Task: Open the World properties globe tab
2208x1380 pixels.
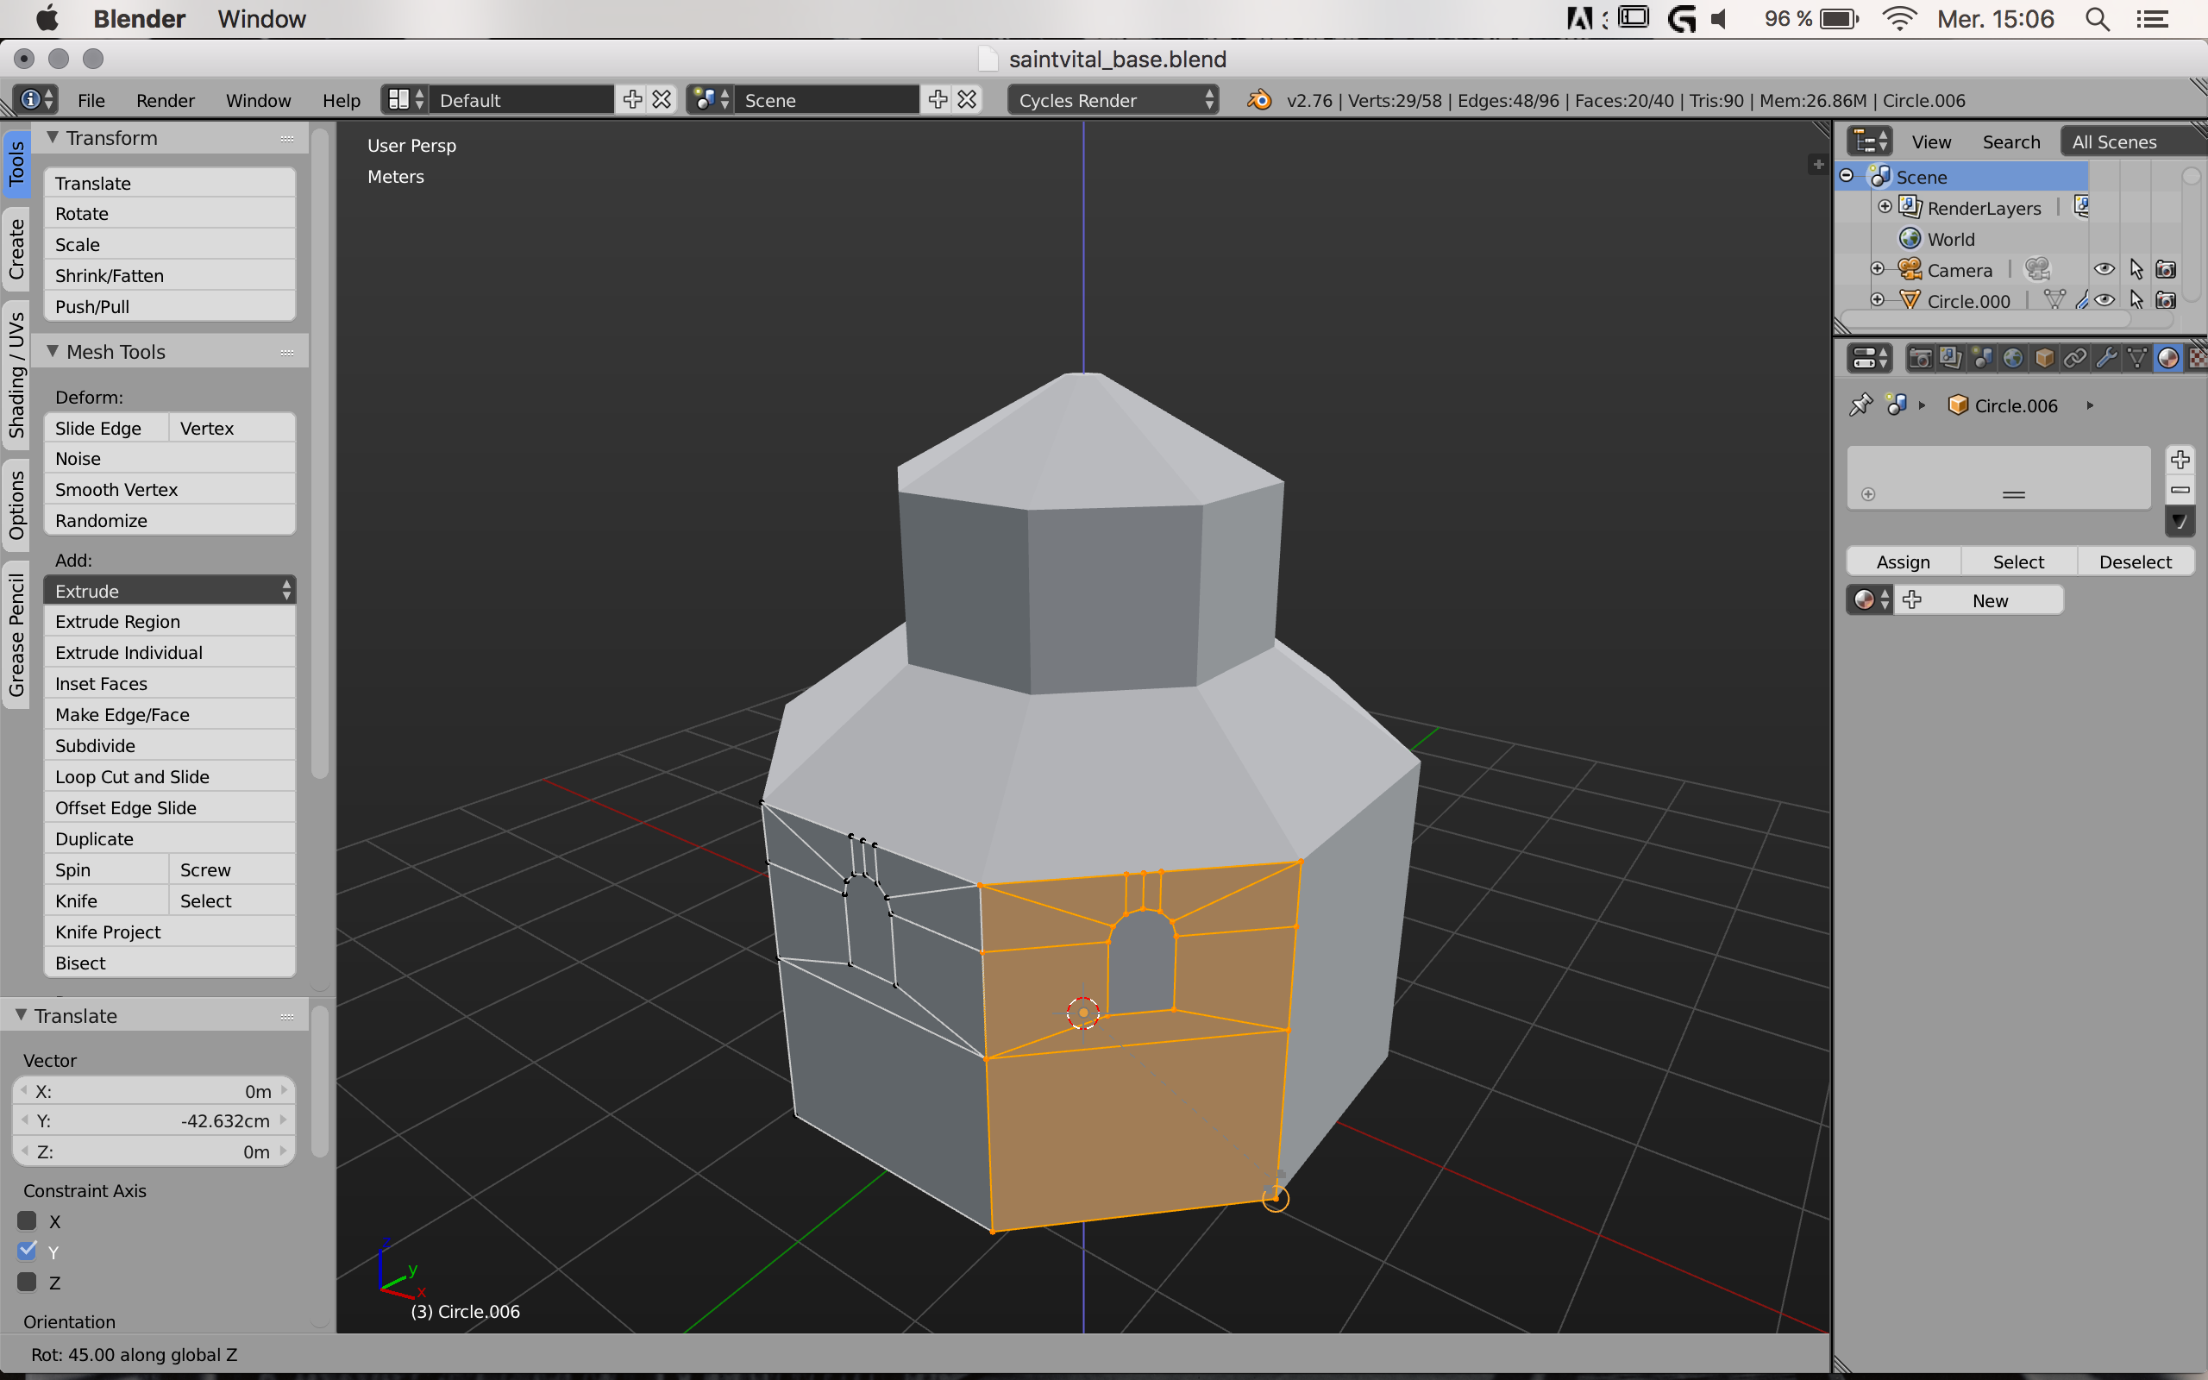Action: coord(2013,358)
